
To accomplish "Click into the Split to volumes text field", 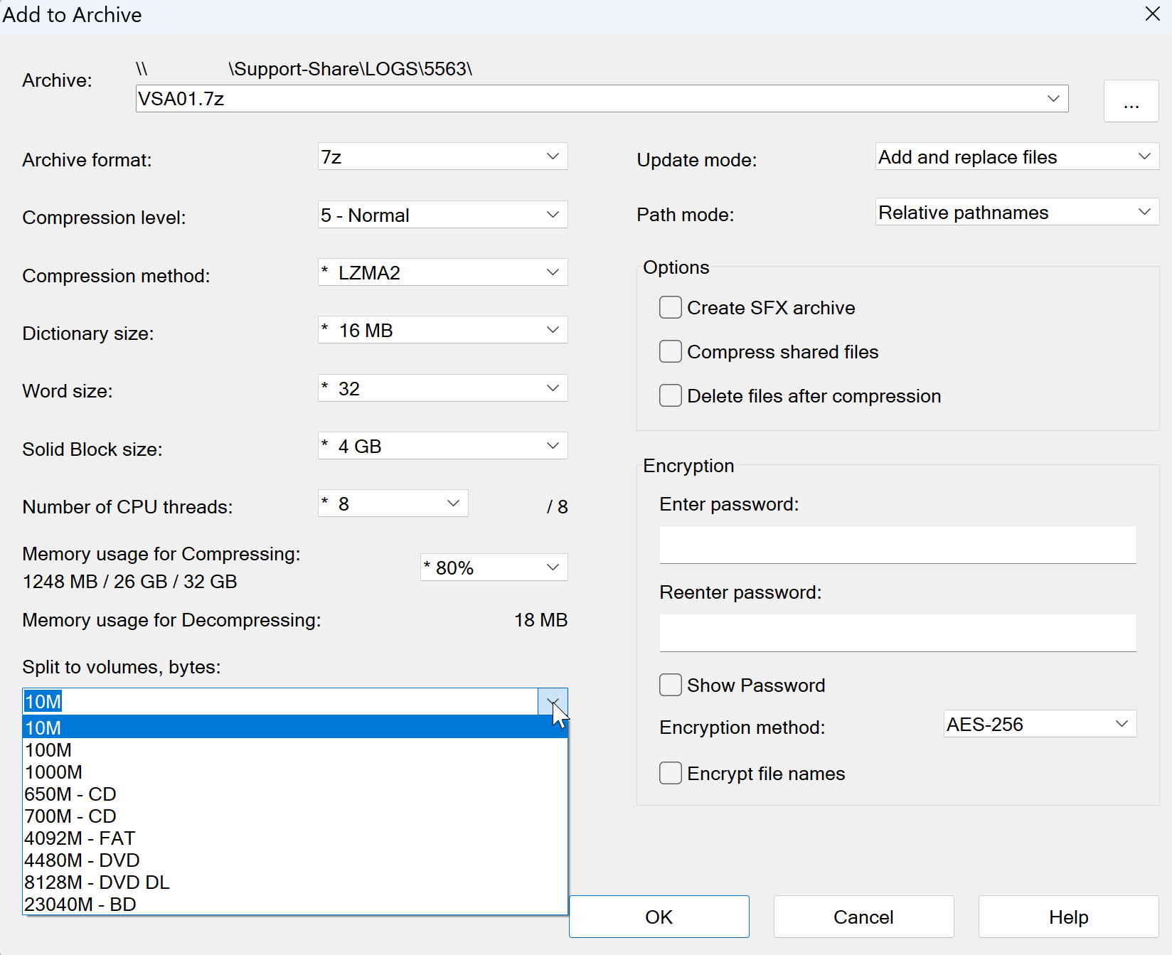I will click(x=281, y=702).
